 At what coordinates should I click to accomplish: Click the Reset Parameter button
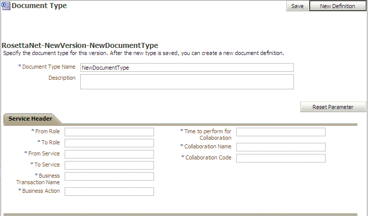[x=333, y=107]
